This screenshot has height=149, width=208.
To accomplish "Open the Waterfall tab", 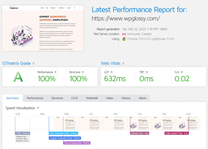I will (x=92, y=98).
